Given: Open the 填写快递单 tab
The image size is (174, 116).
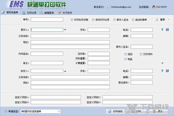Looking at the screenshot, I should pos(10,12).
